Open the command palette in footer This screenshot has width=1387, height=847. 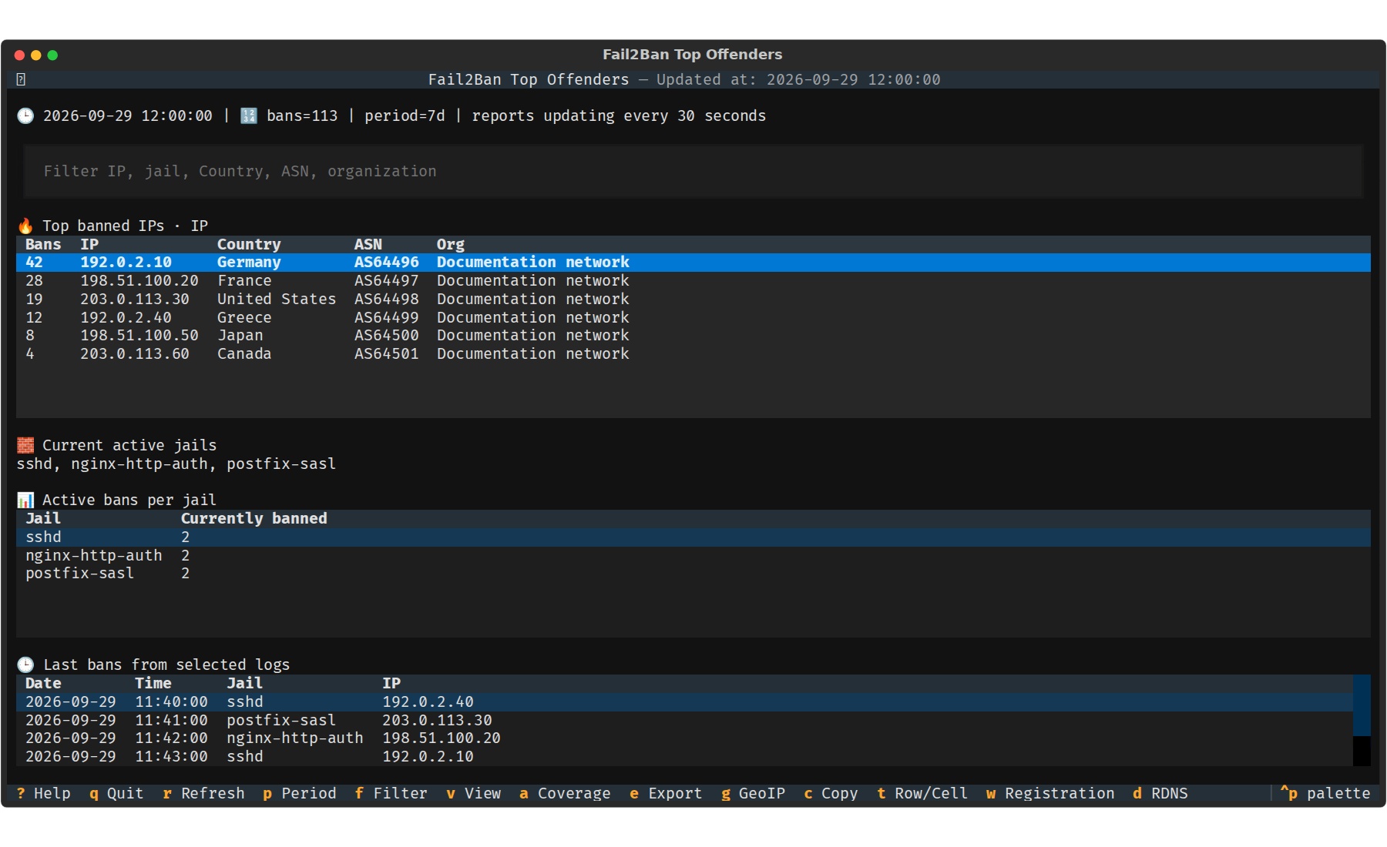(x=1325, y=793)
